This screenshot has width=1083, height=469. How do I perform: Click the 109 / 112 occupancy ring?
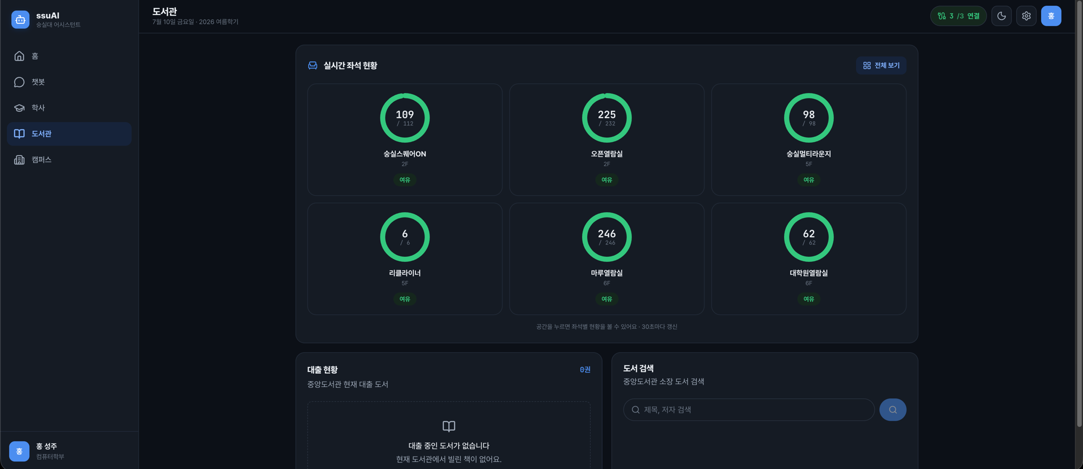[x=405, y=118]
